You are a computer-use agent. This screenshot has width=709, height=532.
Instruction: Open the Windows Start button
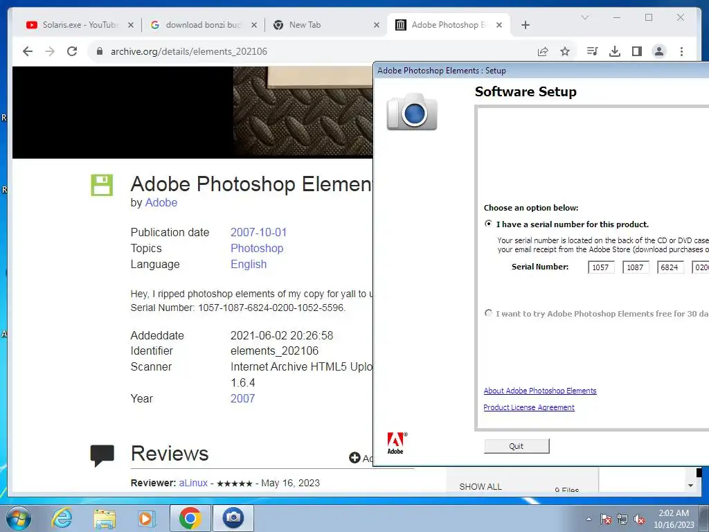click(x=19, y=518)
